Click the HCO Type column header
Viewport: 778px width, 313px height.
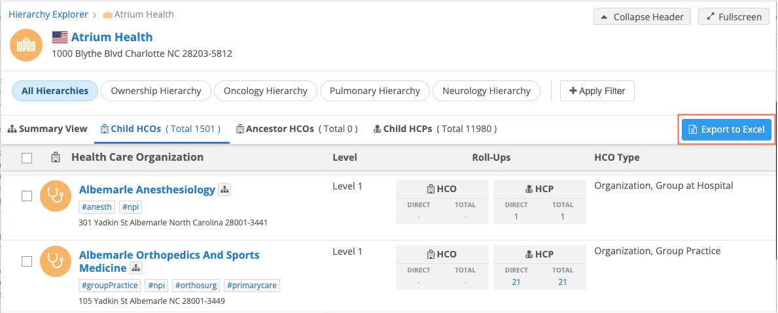(x=617, y=158)
